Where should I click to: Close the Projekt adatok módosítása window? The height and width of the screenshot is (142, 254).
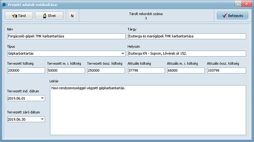click(x=247, y=4)
